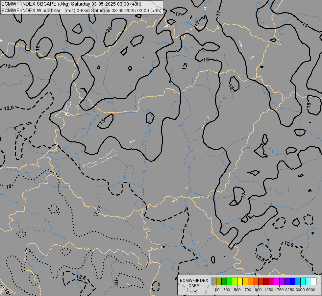322x296 pixels.
Task: Click the legend tick label 5000
Action: 311,290
